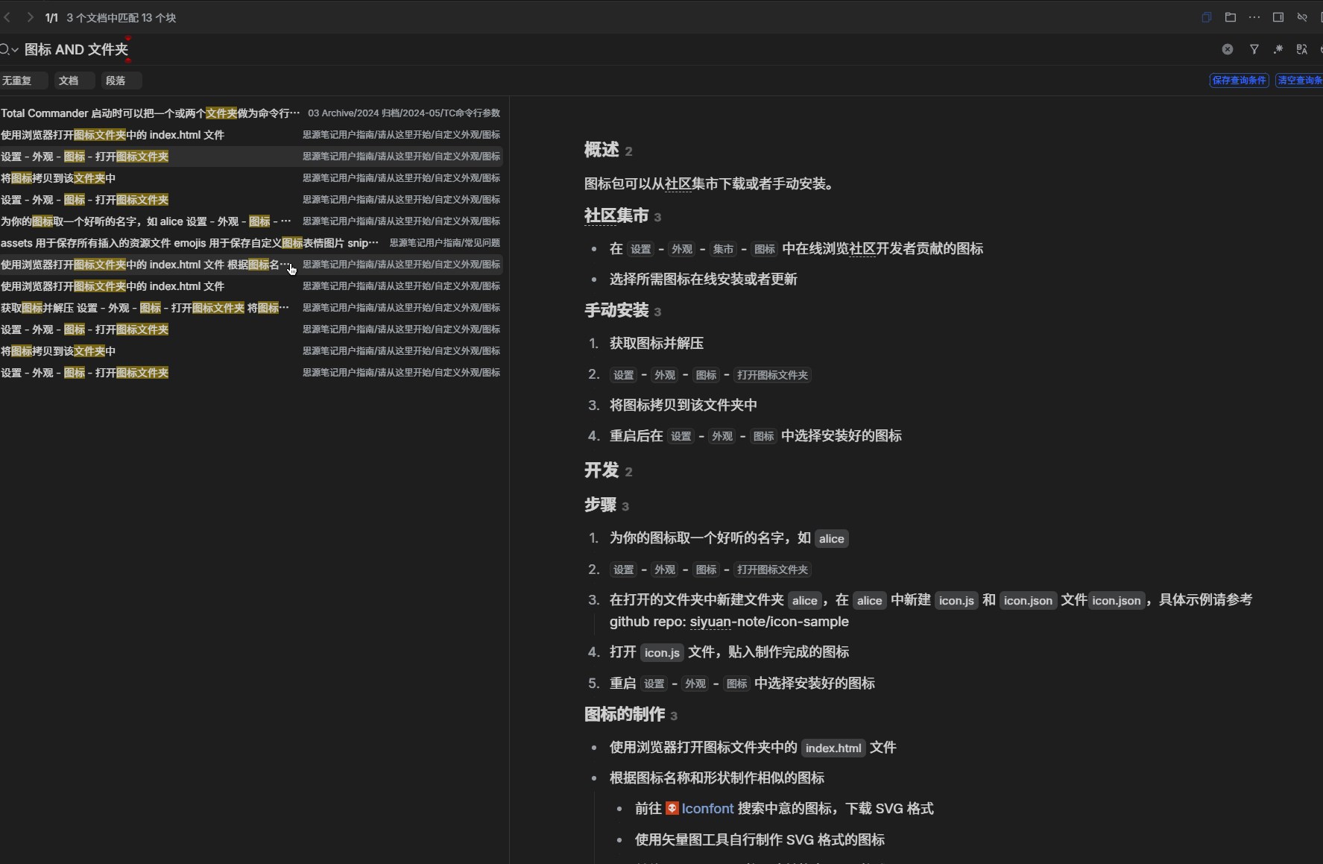Screen dimensions: 1323x864
Task: Go to the next results page arrow
Action: tap(30, 17)
